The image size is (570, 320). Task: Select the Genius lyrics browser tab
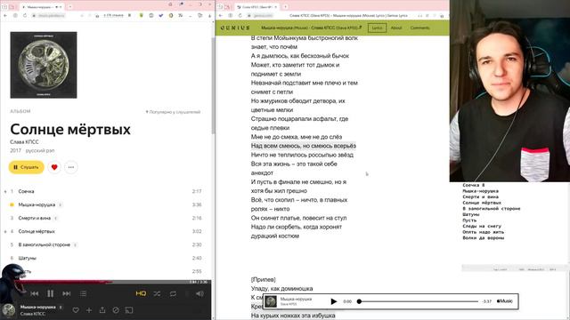coord(257,7)
